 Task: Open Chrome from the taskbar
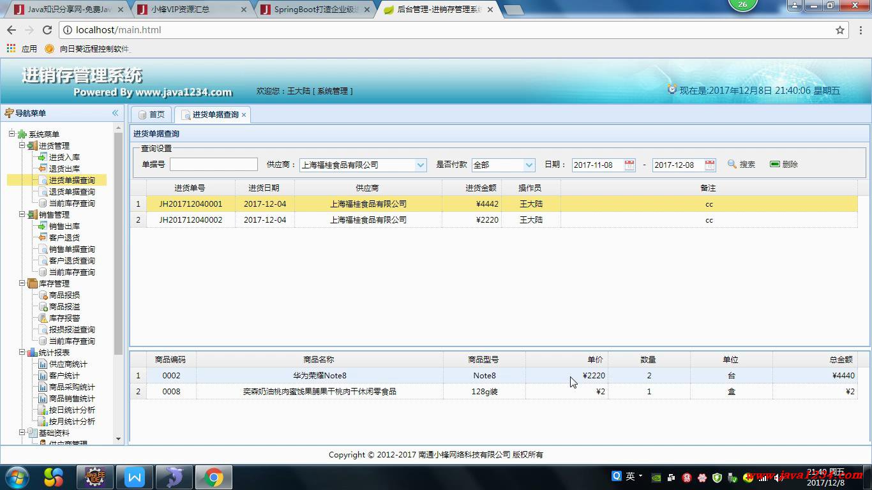click(x=213, y=477)
